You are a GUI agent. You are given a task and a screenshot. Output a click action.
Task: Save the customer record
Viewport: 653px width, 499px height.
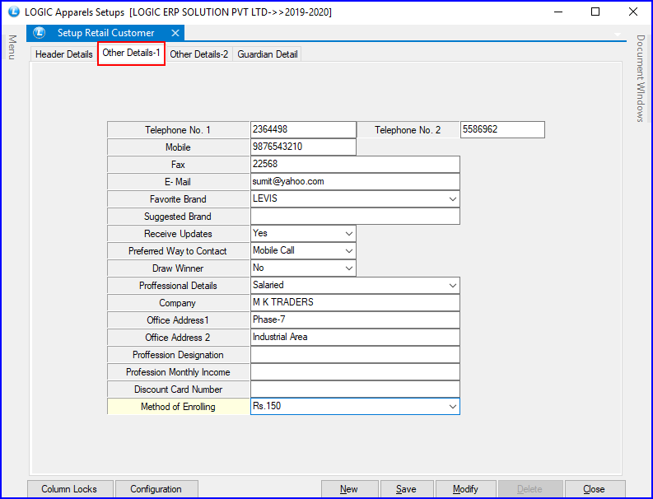point(407,489)
